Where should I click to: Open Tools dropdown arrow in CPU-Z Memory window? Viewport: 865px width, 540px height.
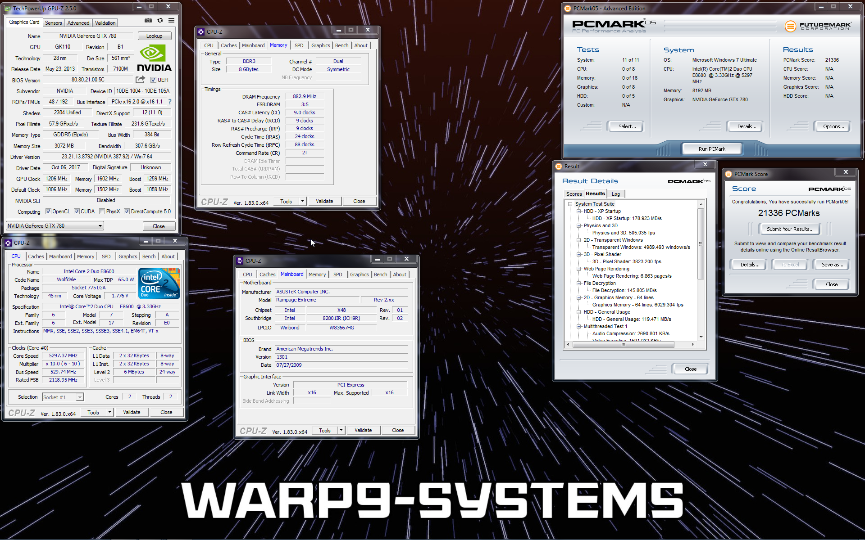(303, 201)
